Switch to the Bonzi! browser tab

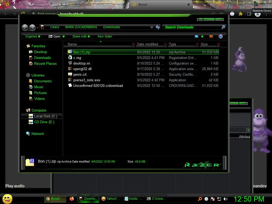point(161,5)
